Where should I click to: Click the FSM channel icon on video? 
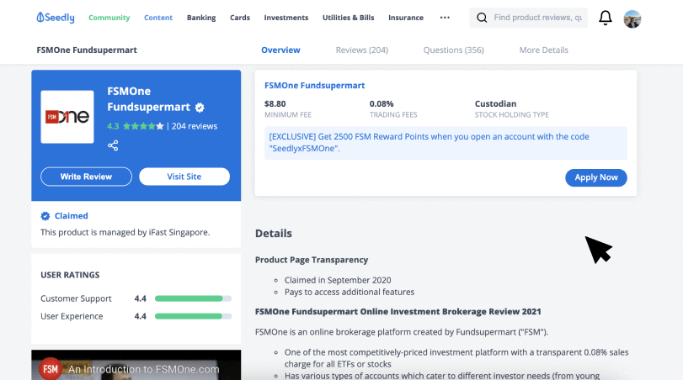pos(51,369)
